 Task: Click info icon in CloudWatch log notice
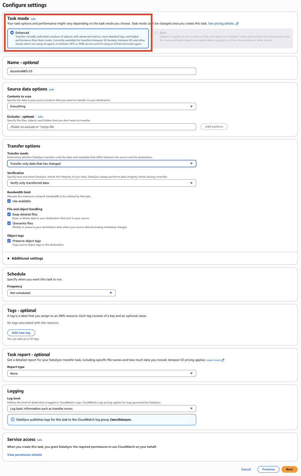click(x=13, y=420)
